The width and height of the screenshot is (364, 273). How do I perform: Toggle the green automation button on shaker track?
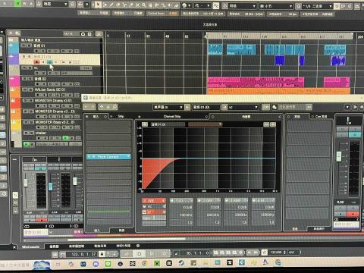[x=66, y=138]
